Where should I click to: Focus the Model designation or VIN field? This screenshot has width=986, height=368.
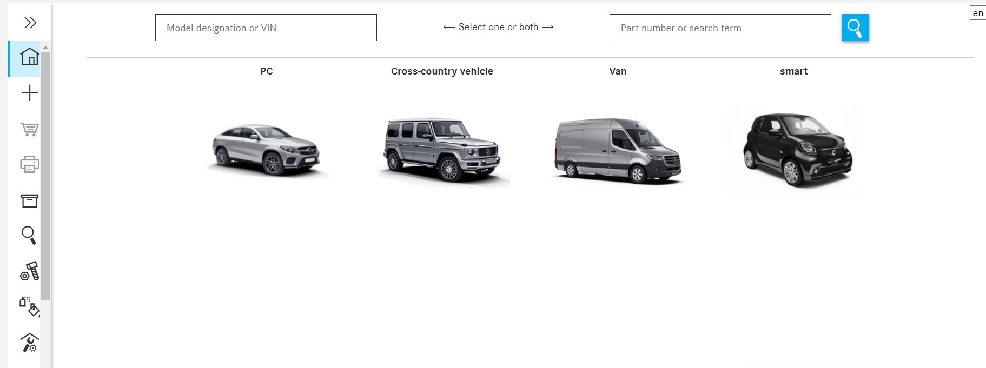coord(266,28)
